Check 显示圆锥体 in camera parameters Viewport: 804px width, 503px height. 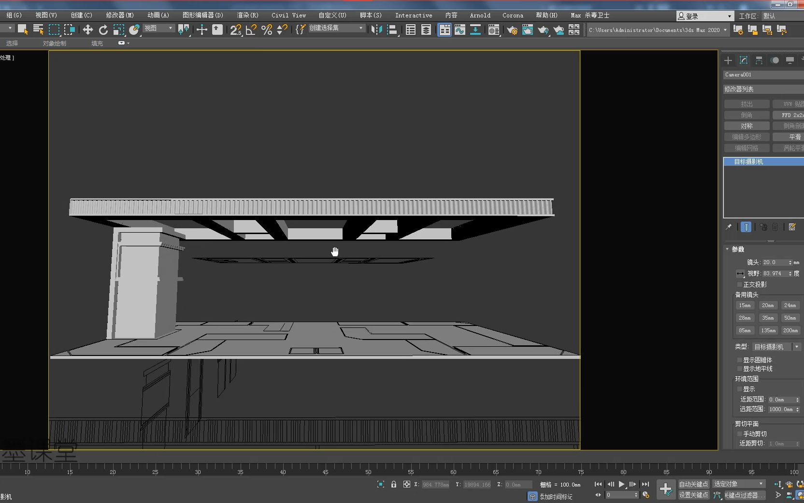(740, 360)
